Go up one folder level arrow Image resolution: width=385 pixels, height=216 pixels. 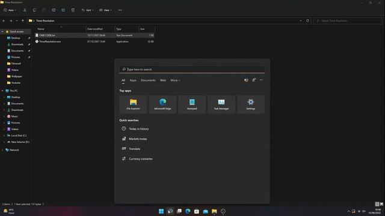[x=23, y=21]
